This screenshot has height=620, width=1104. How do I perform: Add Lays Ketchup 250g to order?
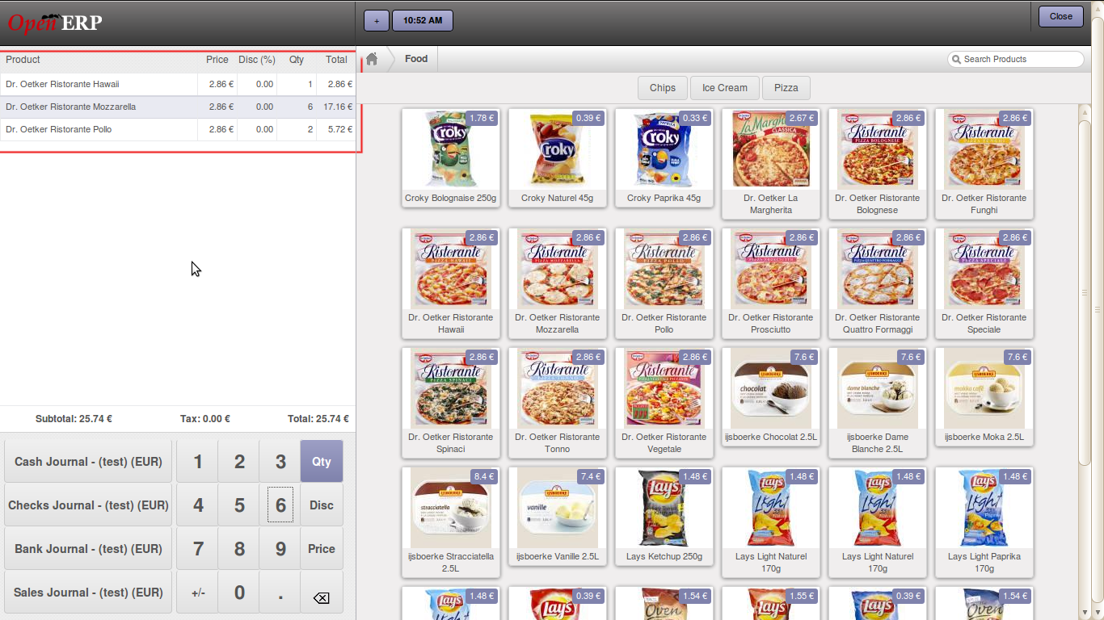[x=664, y=517]
